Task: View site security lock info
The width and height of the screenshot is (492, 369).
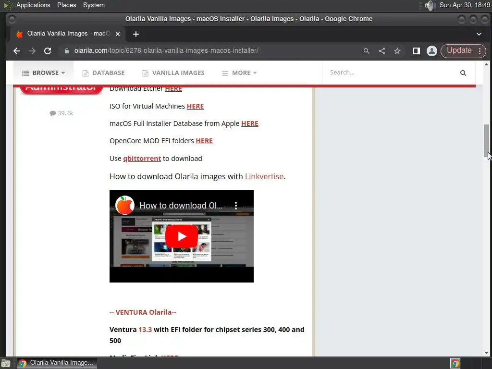Action: [66, 51]
